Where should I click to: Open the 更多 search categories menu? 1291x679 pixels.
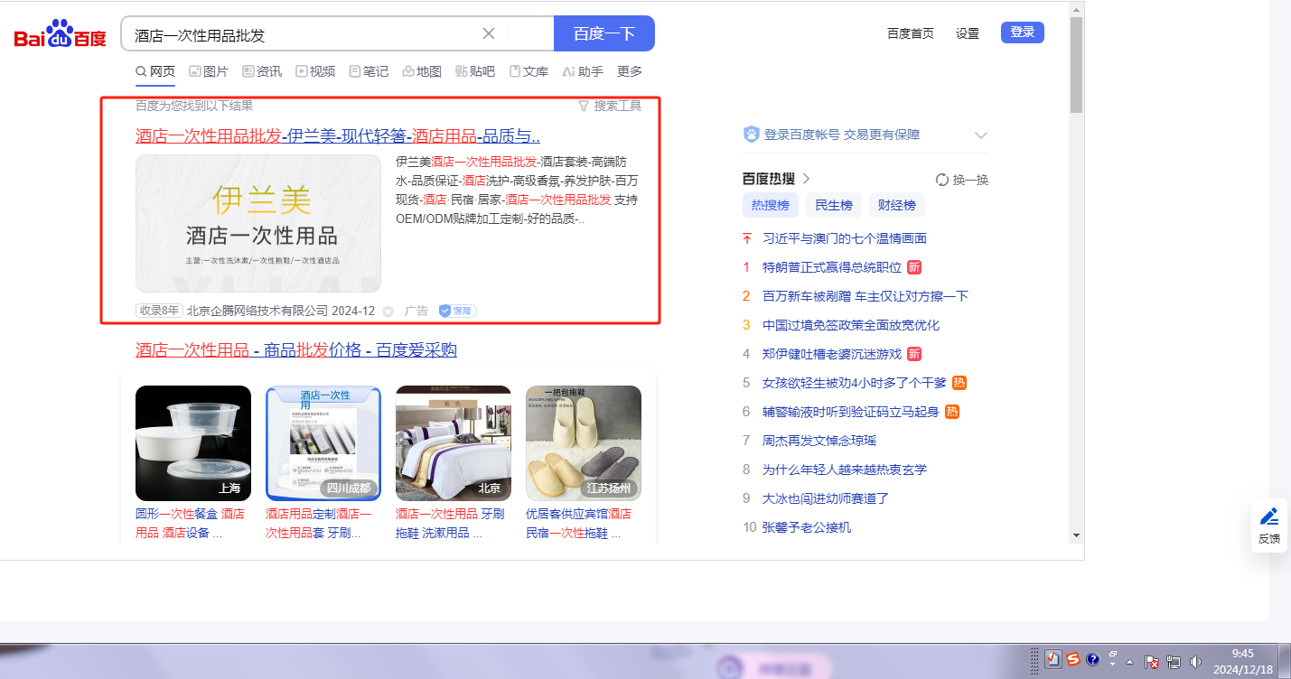(630, 71)
